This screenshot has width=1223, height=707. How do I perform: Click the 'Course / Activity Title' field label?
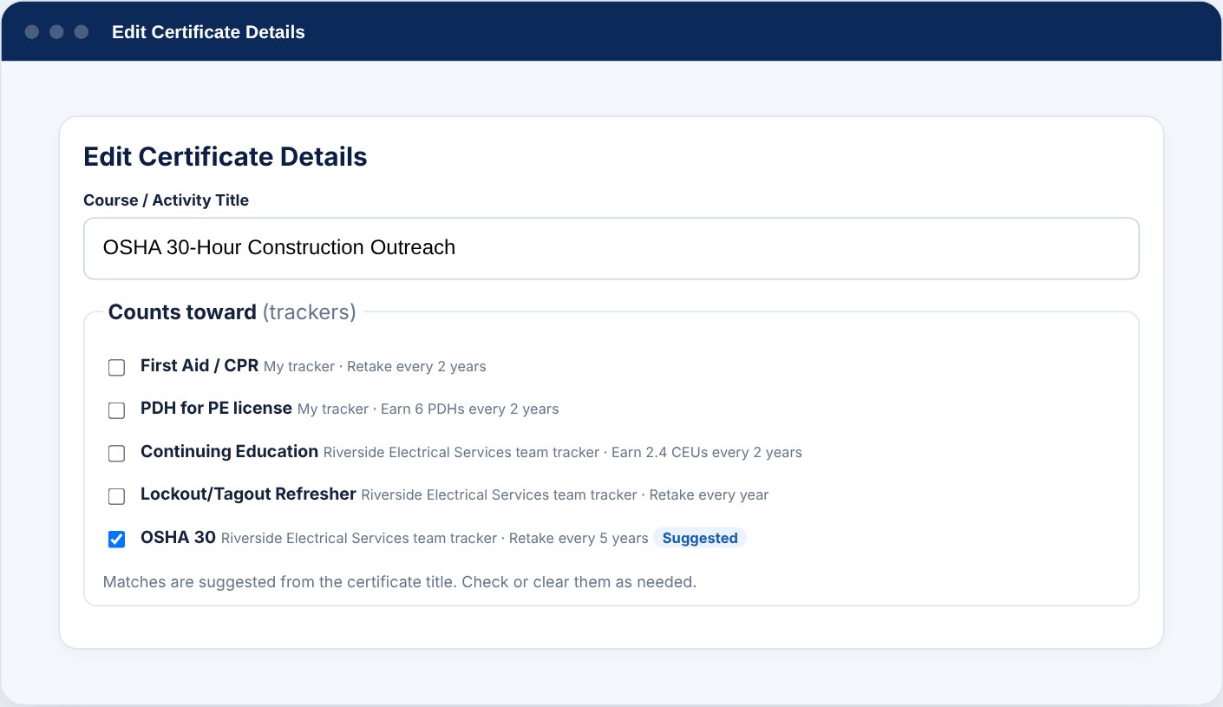coord(166,200)
